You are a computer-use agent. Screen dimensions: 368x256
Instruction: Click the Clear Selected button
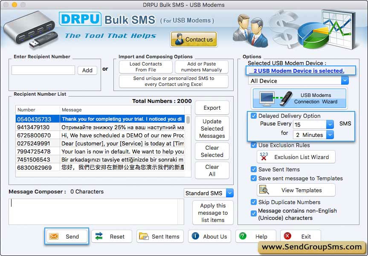(x=212, y=151)
